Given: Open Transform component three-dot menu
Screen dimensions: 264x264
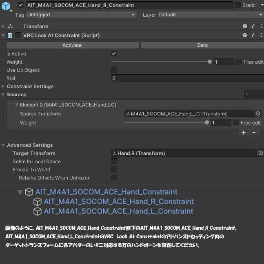Looking at the screenshot, I should coord(261,26).
